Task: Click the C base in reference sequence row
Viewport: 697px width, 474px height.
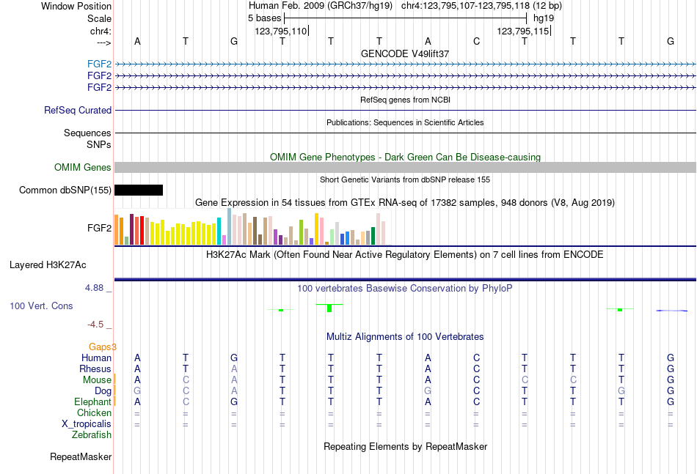Action: (476, 41)
